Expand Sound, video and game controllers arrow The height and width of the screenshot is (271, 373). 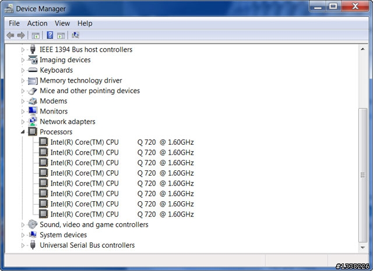pos(23,224)
